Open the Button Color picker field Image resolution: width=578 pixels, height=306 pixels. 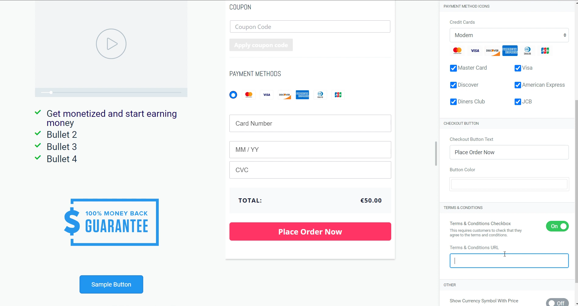click(x=509, y=184)
